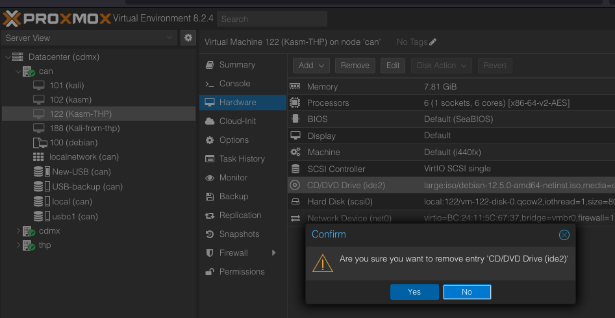Click the Proxmox logo
Screen dimensions: 615x318
tap(56, 18)
